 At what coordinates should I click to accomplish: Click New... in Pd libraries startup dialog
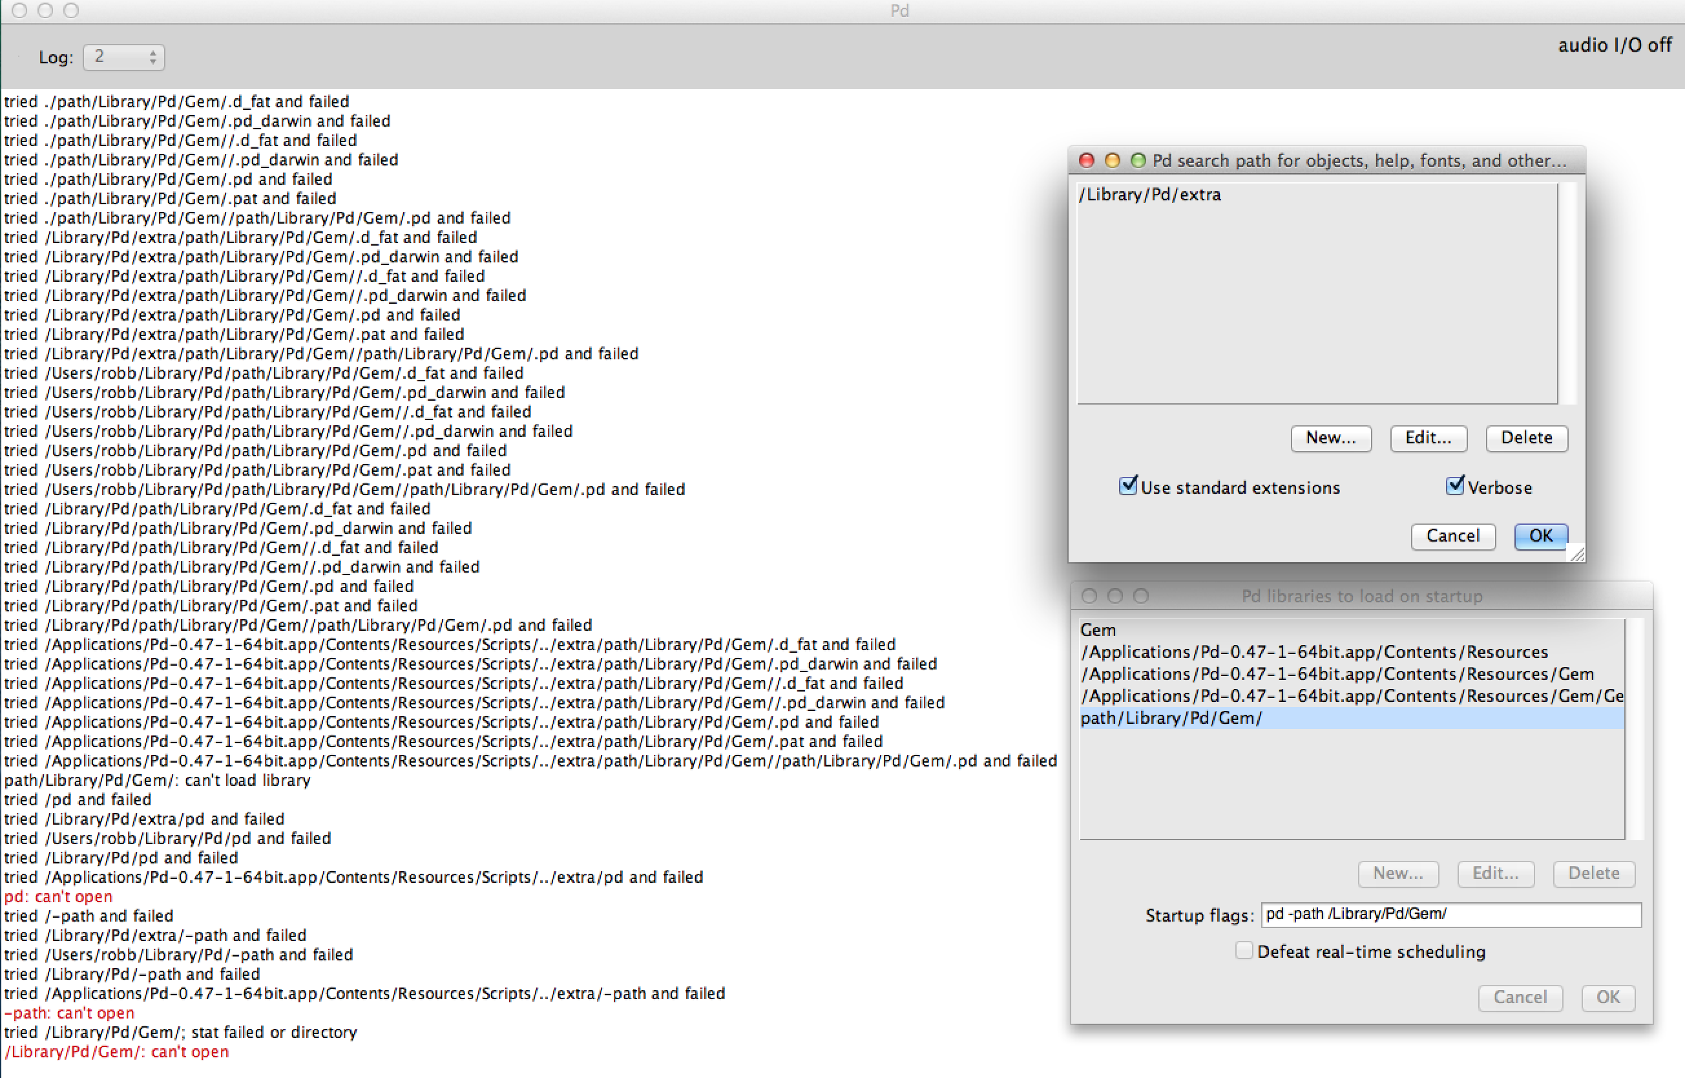click(x=1398, y=874)
